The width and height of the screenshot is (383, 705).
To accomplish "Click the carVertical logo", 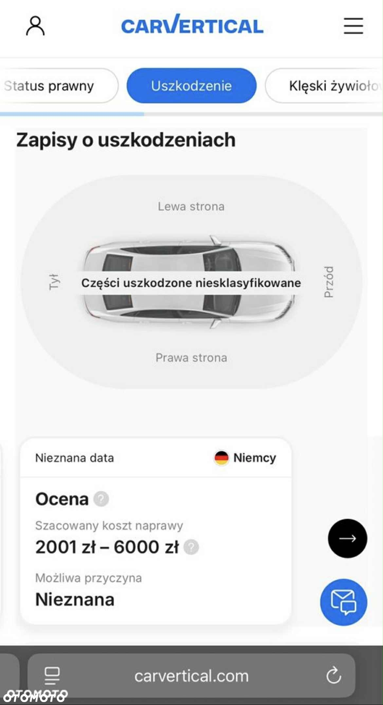I will coord(192,25).
